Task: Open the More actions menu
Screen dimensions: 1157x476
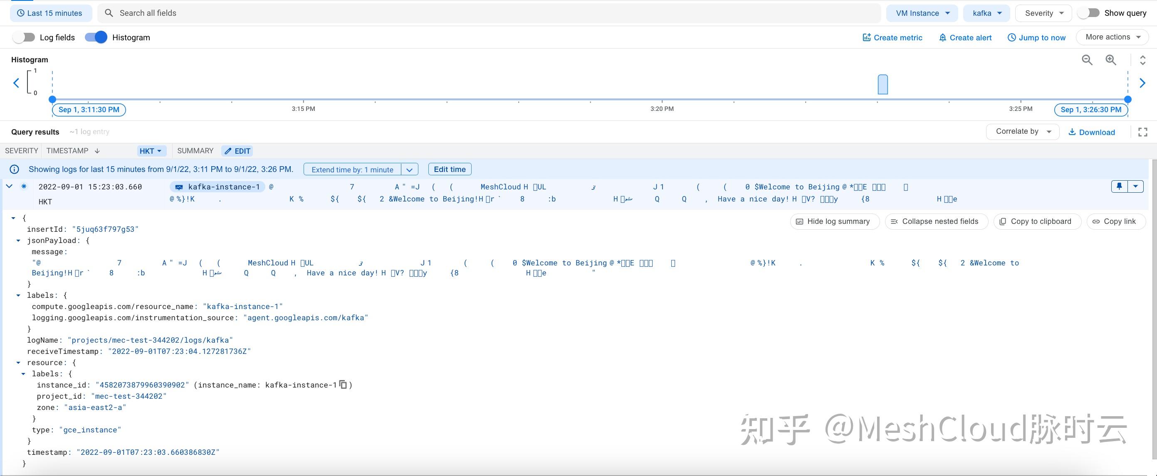Action: 1112,37
